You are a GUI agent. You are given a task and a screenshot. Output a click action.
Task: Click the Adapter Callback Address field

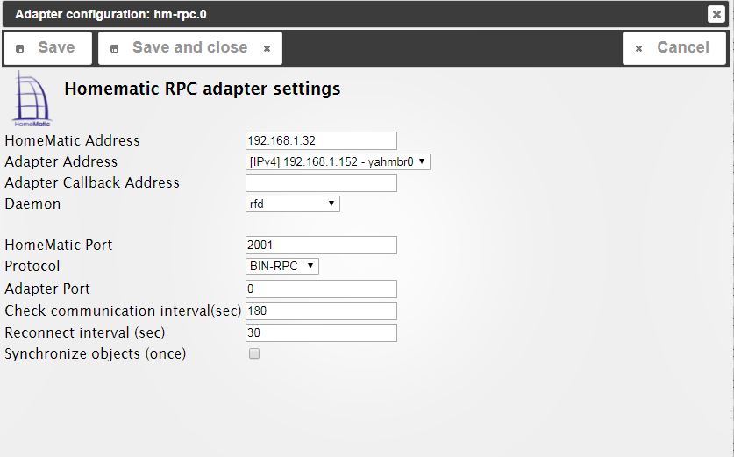click(x=321, y=182)
